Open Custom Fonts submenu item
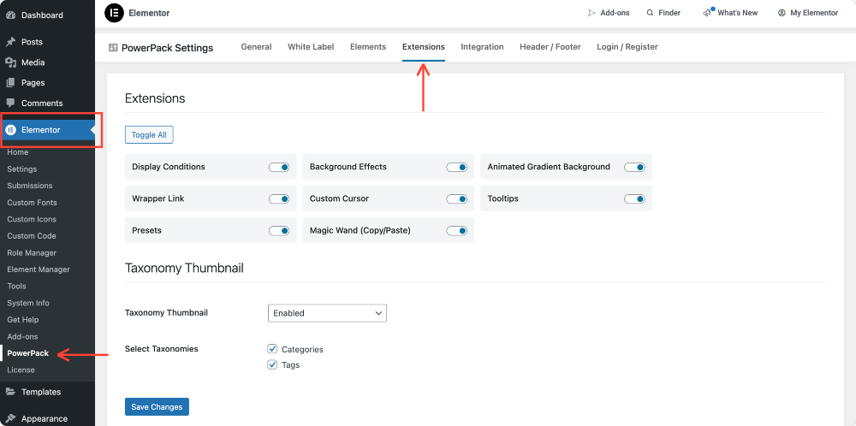Viewport: 856px width, 426px height. (32, 203)
